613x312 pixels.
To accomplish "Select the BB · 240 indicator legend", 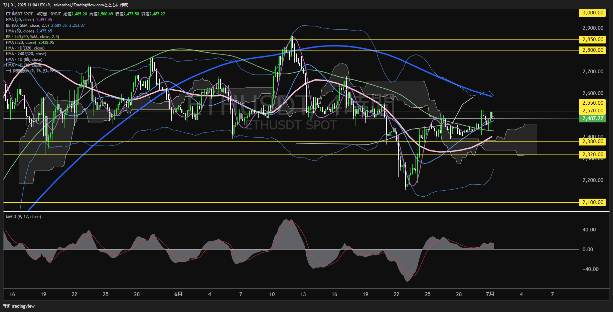I will tap(32, 37).
